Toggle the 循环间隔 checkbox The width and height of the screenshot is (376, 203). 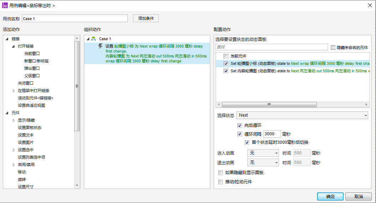coord(239,134)
